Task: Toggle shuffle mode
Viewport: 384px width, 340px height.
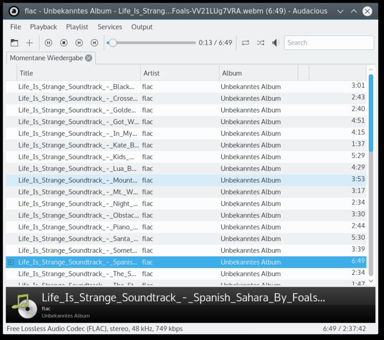Action: tap(261, 43)
